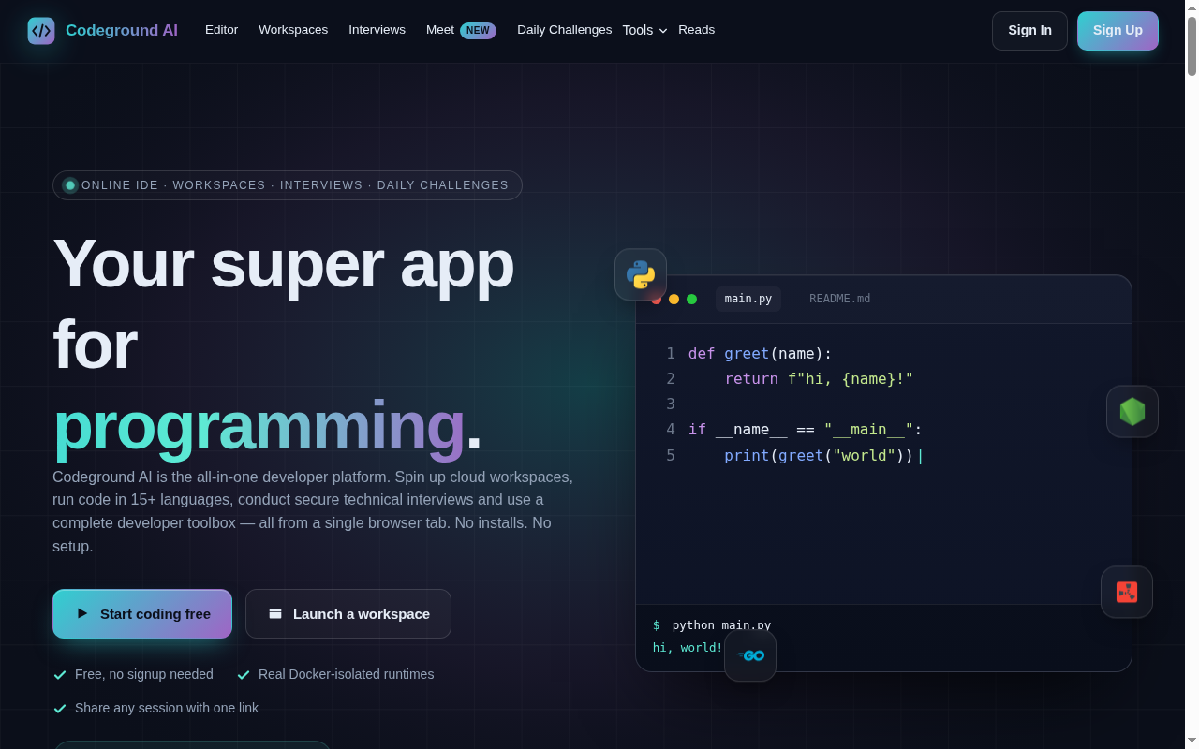Click the Codeground AI brand name
The height and width of the screenshot is (749, 1199).
[x=122, y=30]
